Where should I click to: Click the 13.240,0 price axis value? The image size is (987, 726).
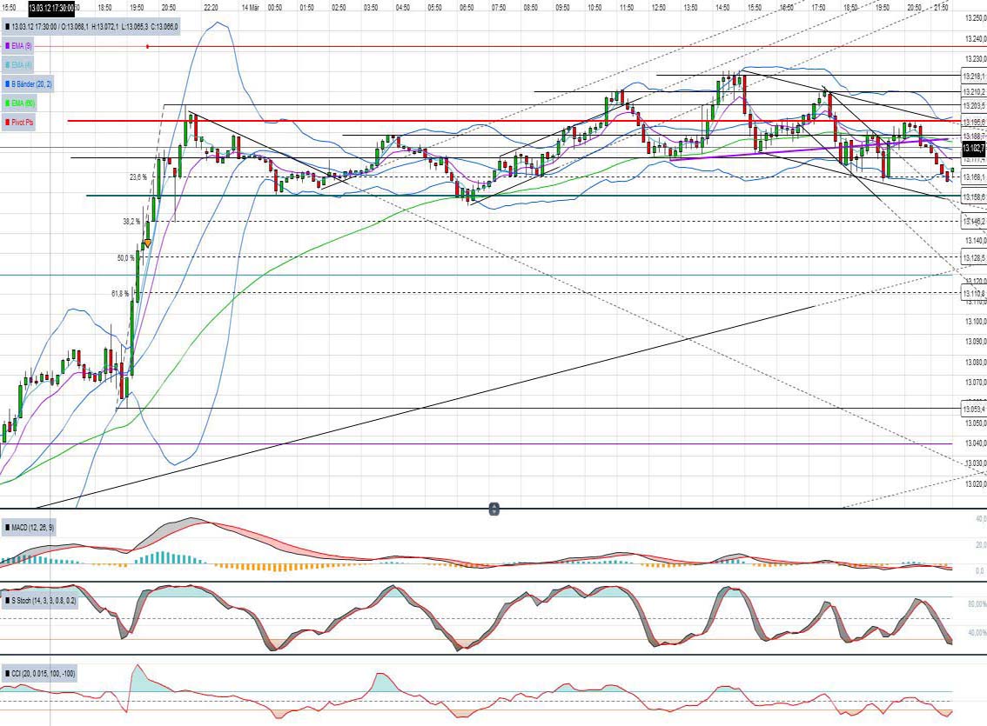pyautogui.click(x=975, y=38)
